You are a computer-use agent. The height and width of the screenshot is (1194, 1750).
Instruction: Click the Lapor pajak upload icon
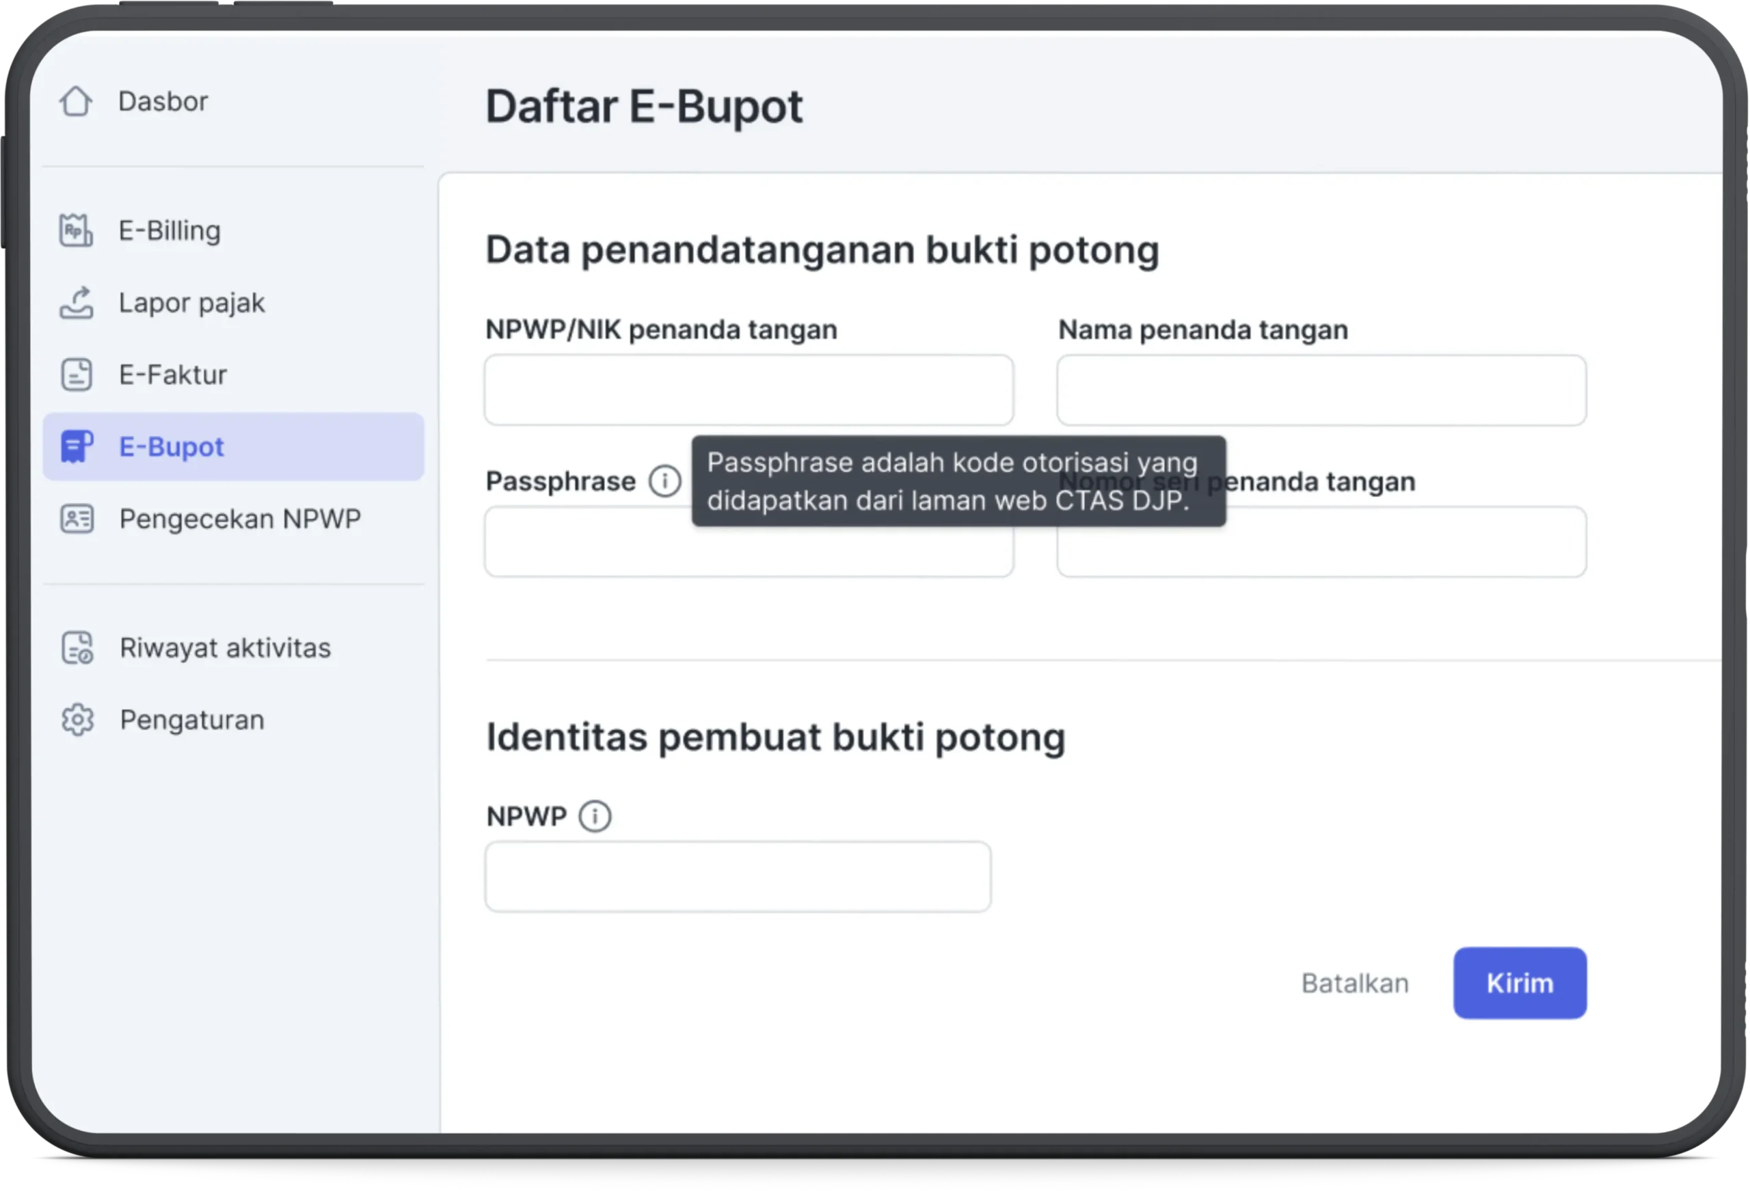(x=76, y=303)
